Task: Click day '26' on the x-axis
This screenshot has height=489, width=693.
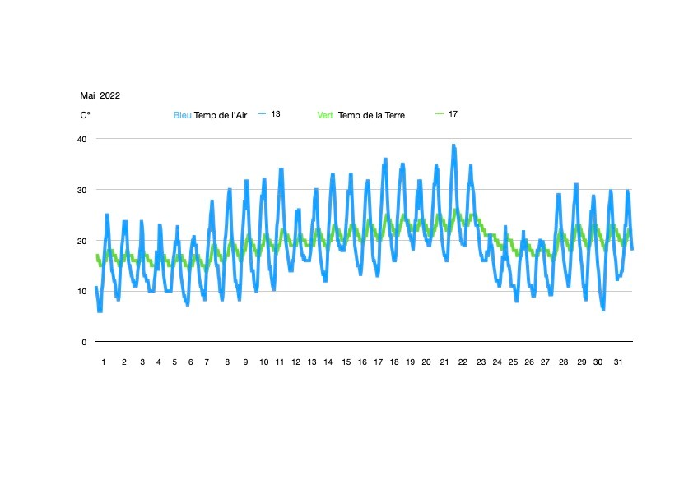Action: pyautogui.click(x=529, y=362)
